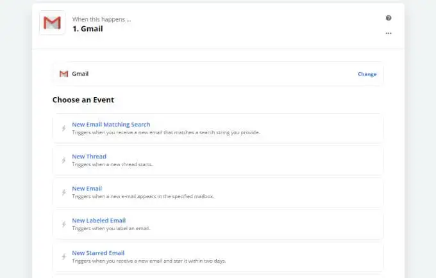Click lightning icon beside New Email Matching Search
Image resolution: width=436 pixels, height=278 pixels.
(63, 128)
